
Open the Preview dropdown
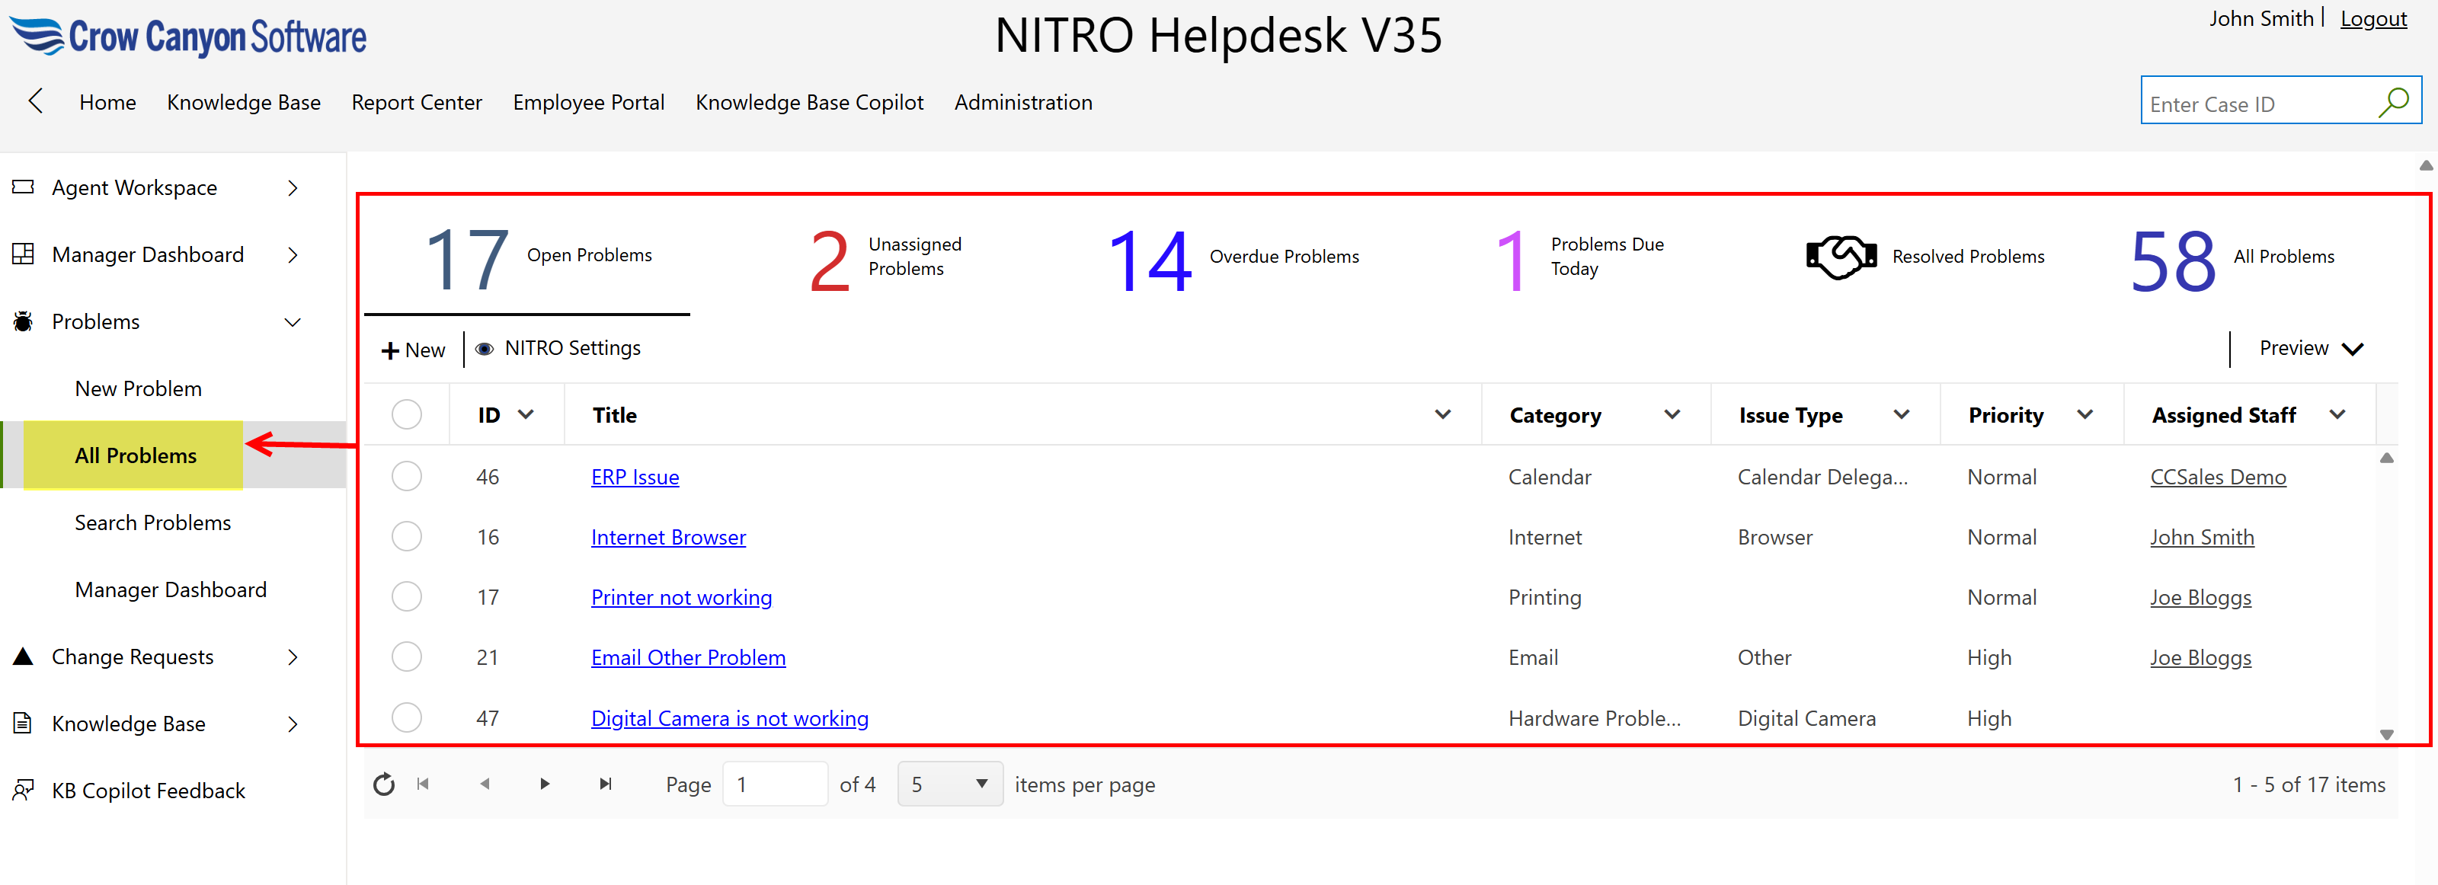click(2309, 348)
